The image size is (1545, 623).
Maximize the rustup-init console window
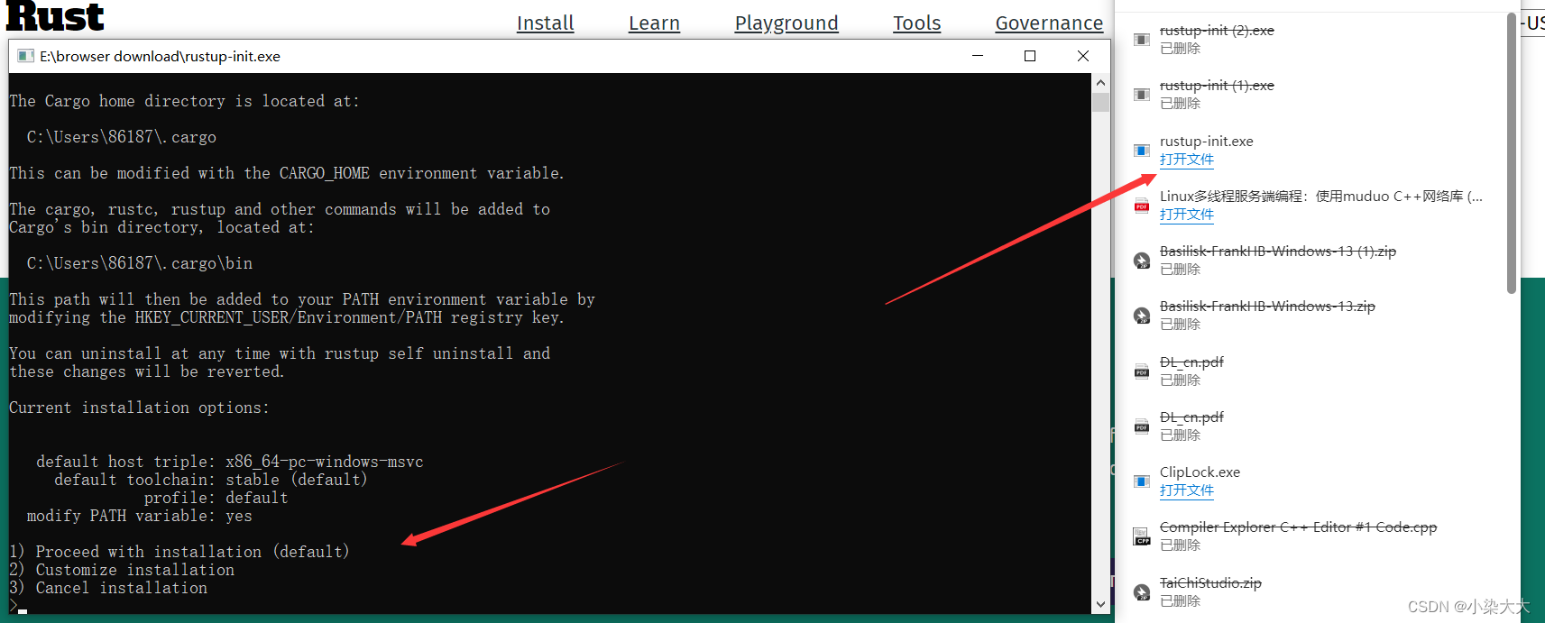pos(1030,56)
